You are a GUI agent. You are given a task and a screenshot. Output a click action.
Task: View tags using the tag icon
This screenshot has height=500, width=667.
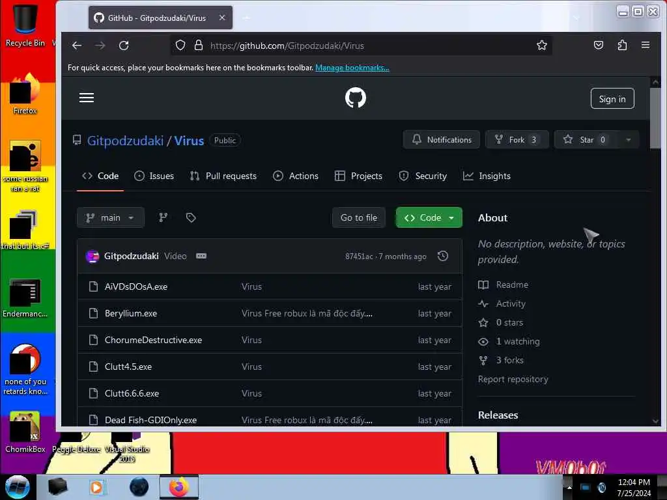point(191,217)
